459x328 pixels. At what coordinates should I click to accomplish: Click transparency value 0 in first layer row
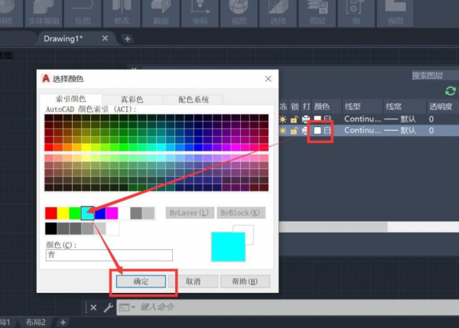[431, 119]
